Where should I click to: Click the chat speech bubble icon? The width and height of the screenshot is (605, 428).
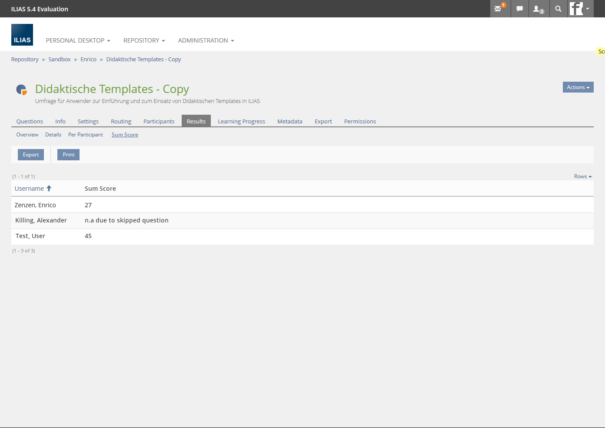(x=519, y=9)
